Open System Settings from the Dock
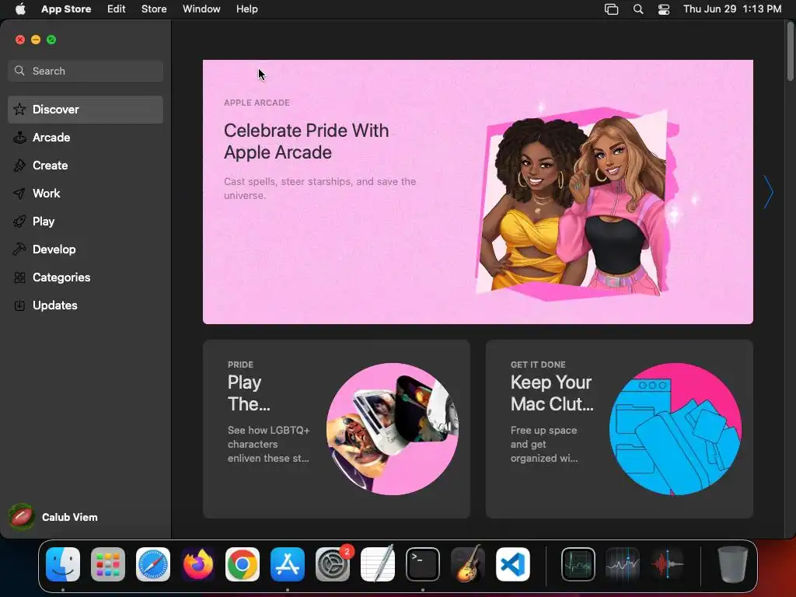Screen dimensions: 796x597 [x=333, y=564]
